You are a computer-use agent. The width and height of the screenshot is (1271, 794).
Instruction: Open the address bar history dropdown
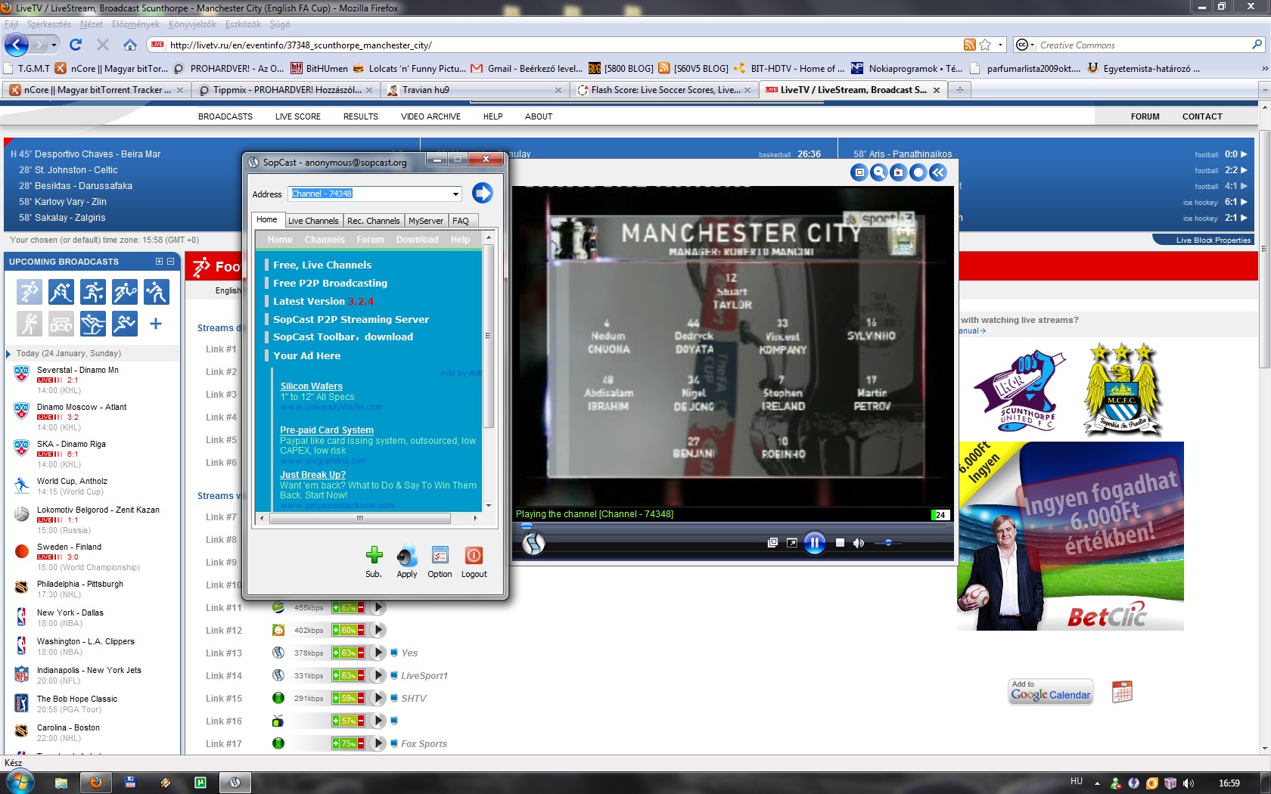coord(1000,45)
